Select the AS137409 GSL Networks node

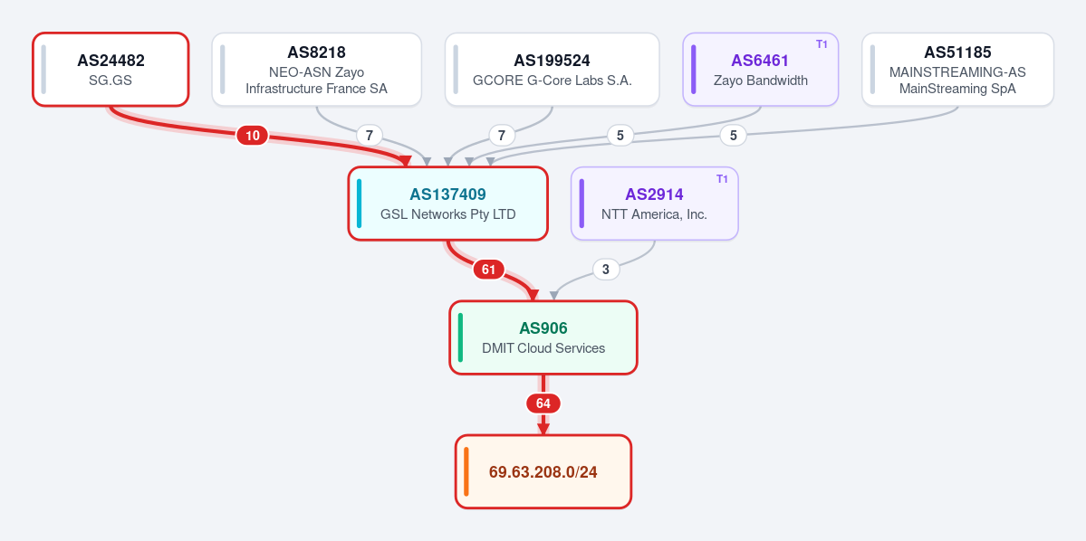pos(448,204)
